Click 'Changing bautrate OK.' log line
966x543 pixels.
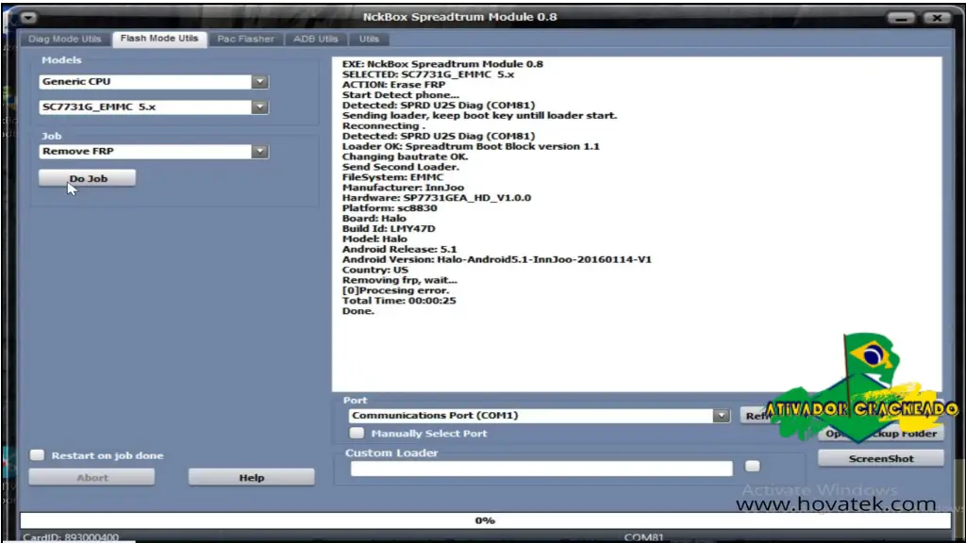(405, 156)
